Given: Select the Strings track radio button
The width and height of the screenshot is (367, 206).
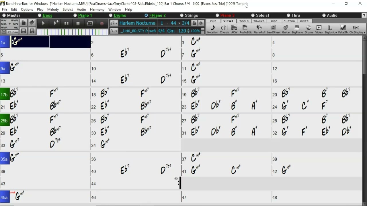Looking at the screenshot, I should pos(182,15).
